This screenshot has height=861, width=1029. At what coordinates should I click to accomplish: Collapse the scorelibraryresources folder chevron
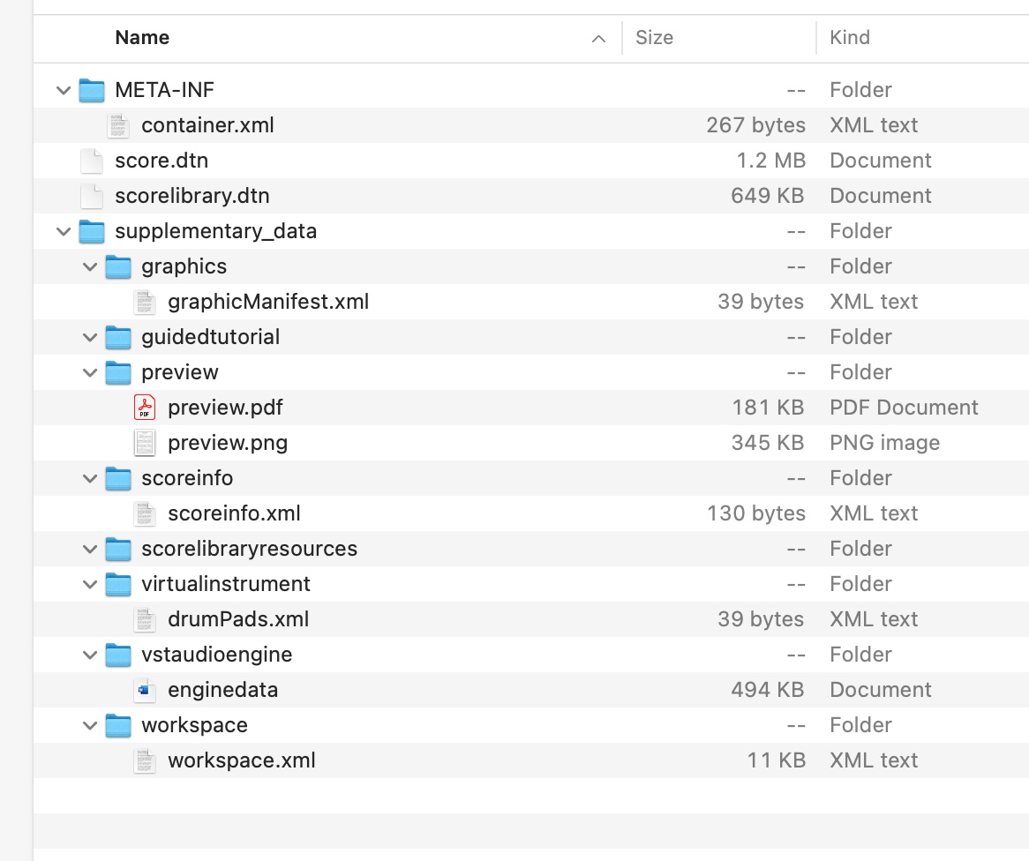[x=90, y=549]
